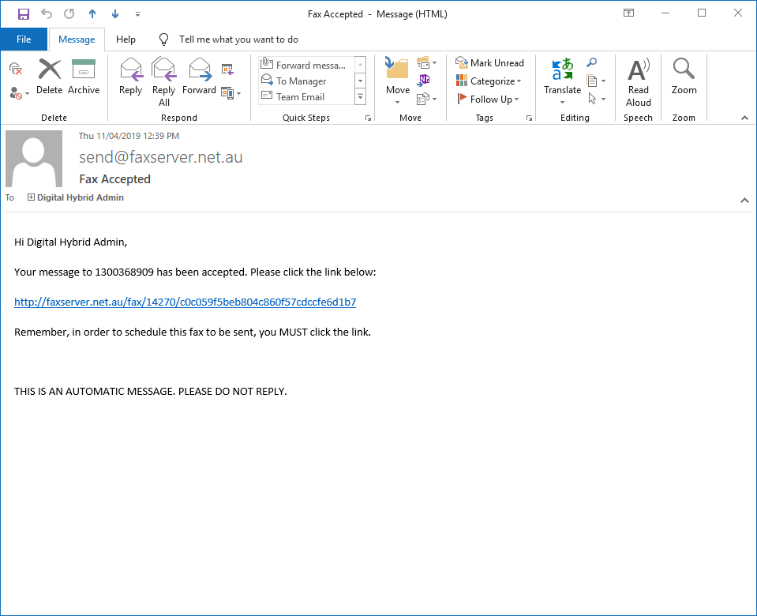Click the Find magnifier icon
The image size is (757, 616).
(x=592, y=62)
